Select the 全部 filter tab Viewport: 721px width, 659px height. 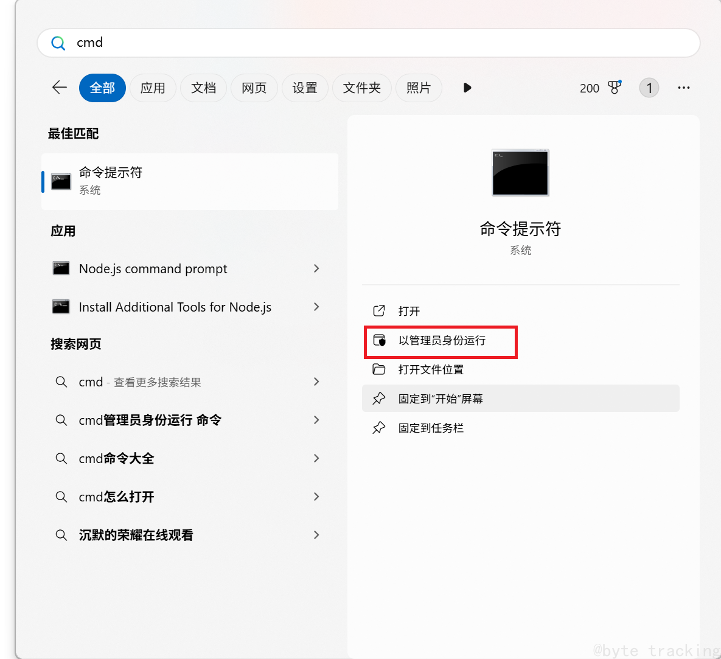point(102,88)
